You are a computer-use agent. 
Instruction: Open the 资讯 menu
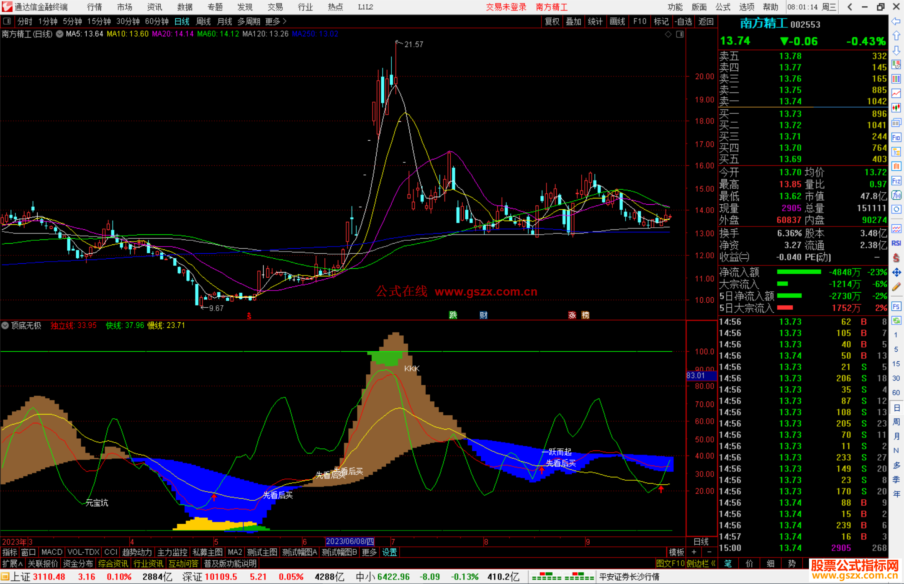point(155,7)
